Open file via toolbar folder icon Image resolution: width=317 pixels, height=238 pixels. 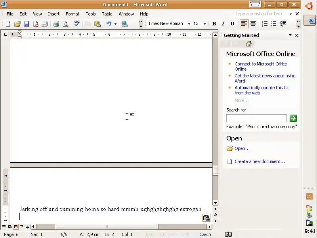(x=17, y=24)
